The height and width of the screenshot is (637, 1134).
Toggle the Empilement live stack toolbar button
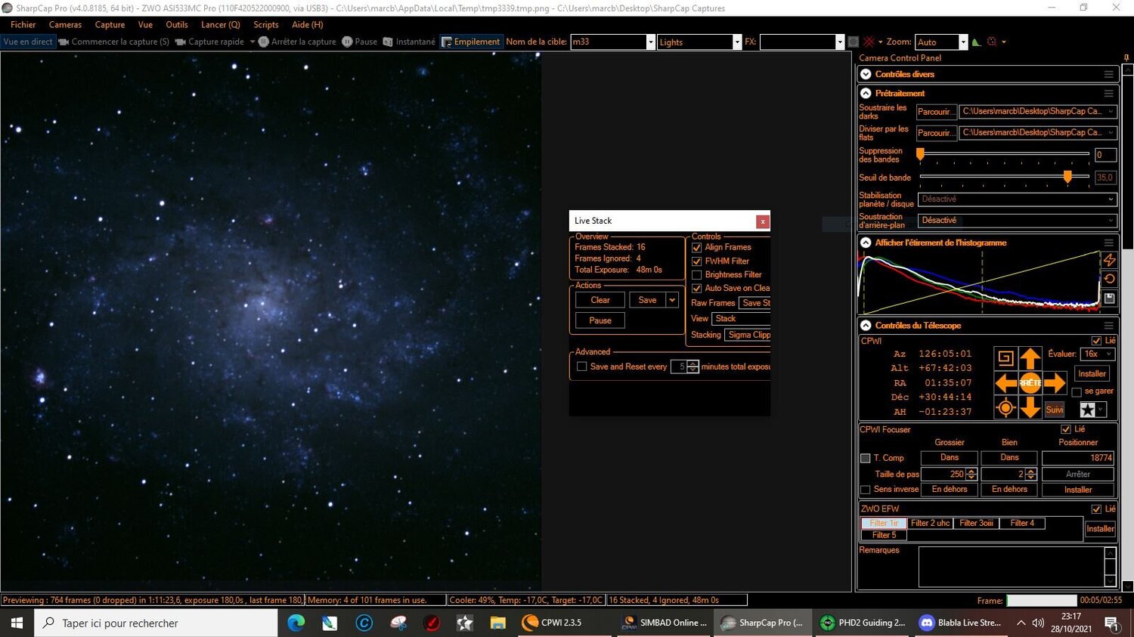coord(470,42)
